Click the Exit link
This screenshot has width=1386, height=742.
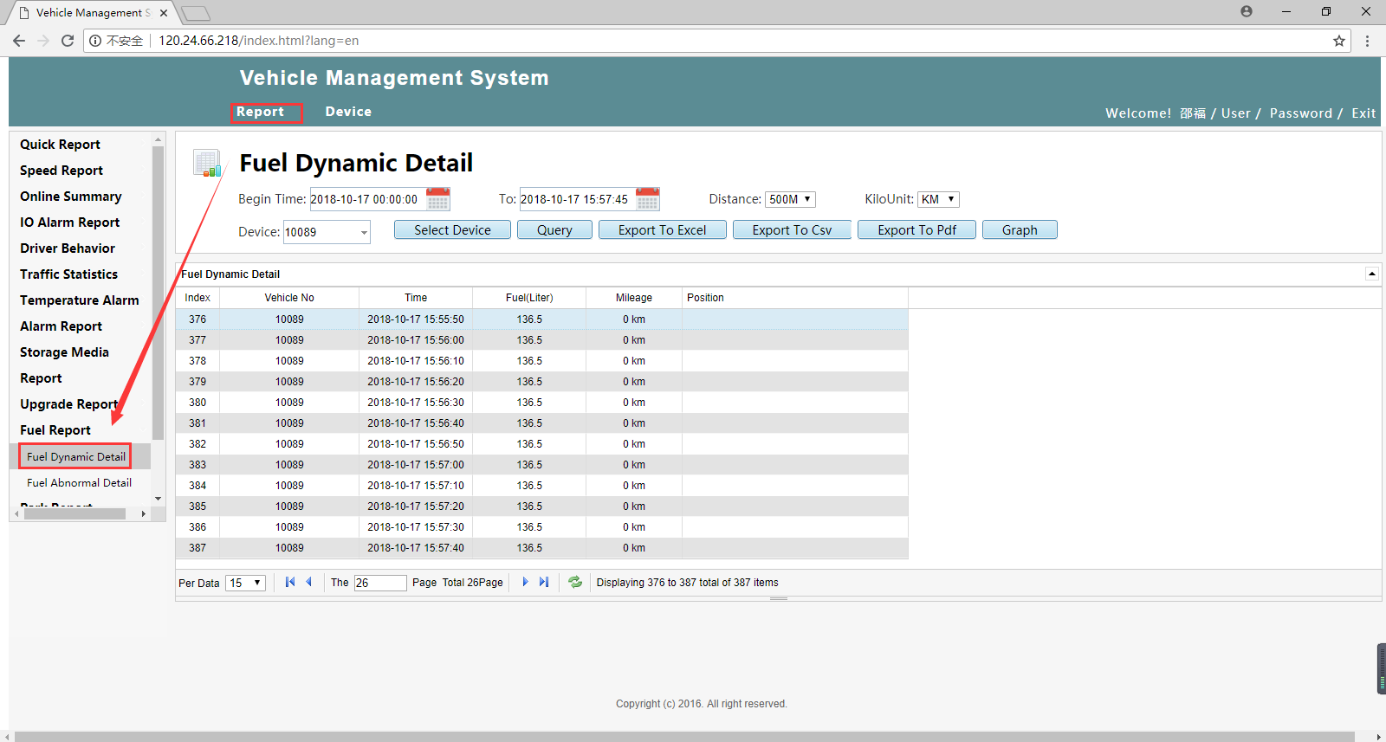coord(1363,113)
